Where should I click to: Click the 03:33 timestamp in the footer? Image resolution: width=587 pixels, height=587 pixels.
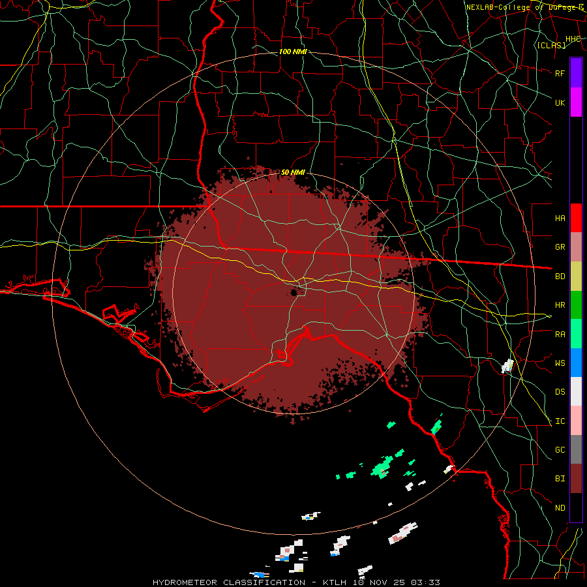(425, 582)
